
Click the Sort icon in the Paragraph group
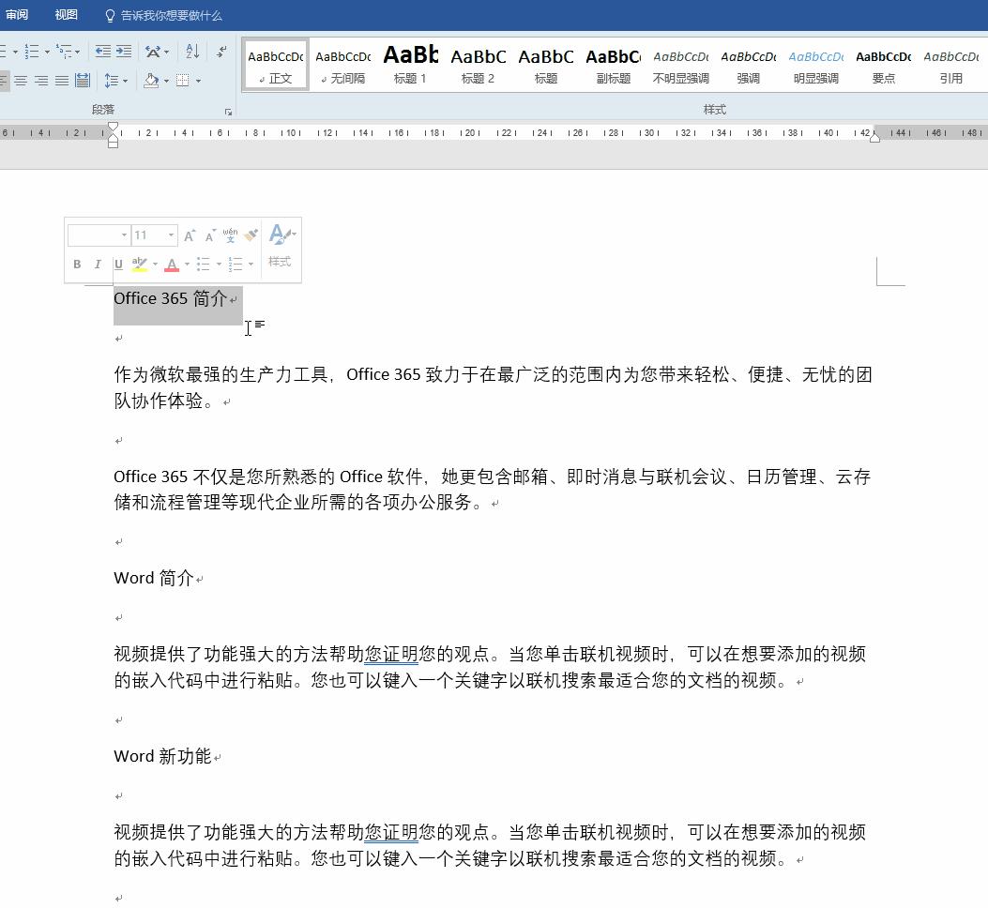[x=191, y=52]
